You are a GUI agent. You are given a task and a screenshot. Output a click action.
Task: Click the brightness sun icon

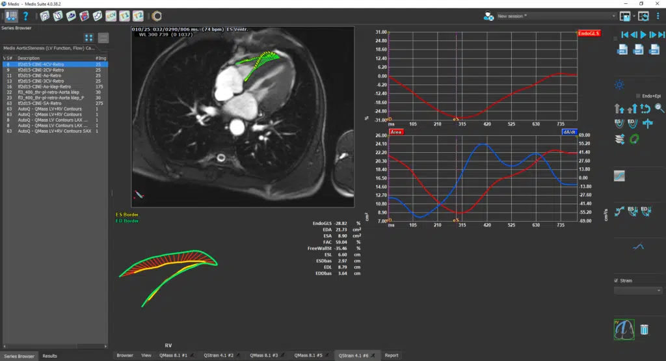click(x=619, y=85)
